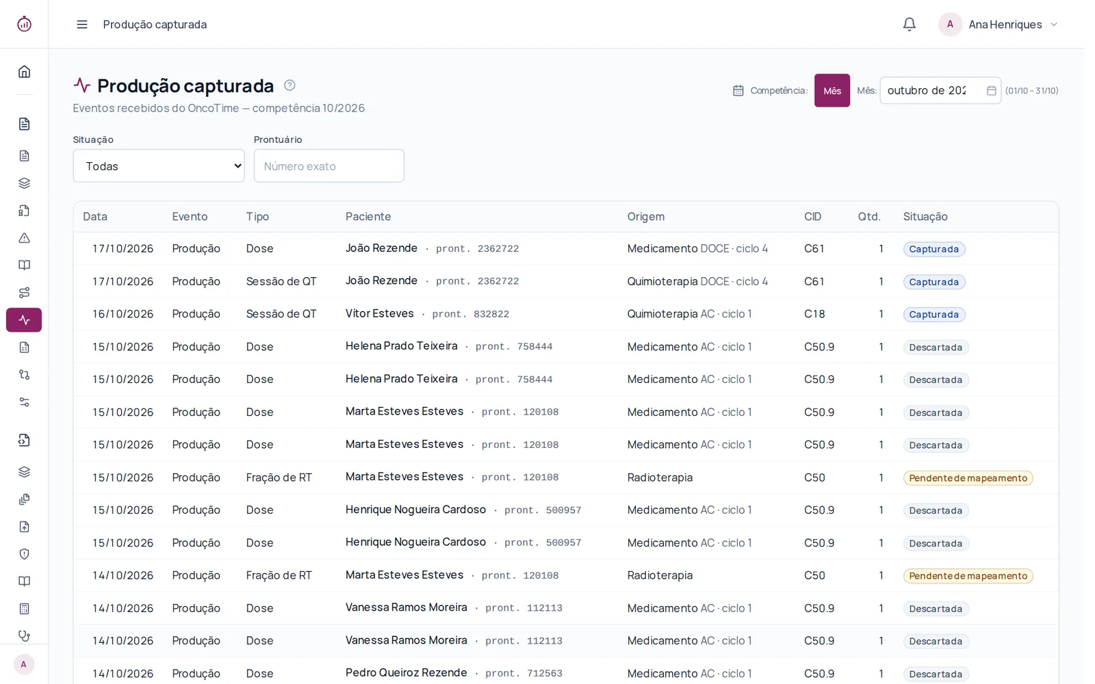Click the Vítor Esteves patient name
The height and width of the screenshot is (684, 1095).
pos(380,313)
